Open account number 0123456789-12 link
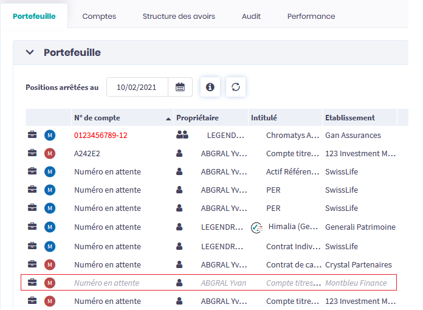 [x=101, y=135]
